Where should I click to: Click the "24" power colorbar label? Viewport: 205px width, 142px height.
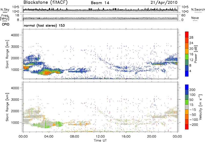[191, 43]
